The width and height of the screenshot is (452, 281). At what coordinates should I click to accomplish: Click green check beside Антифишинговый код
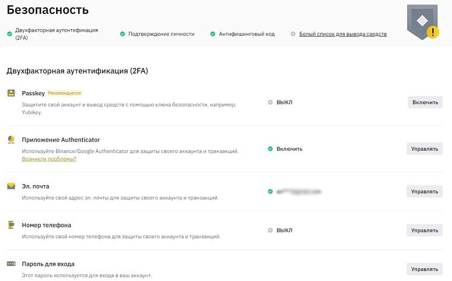213,34
